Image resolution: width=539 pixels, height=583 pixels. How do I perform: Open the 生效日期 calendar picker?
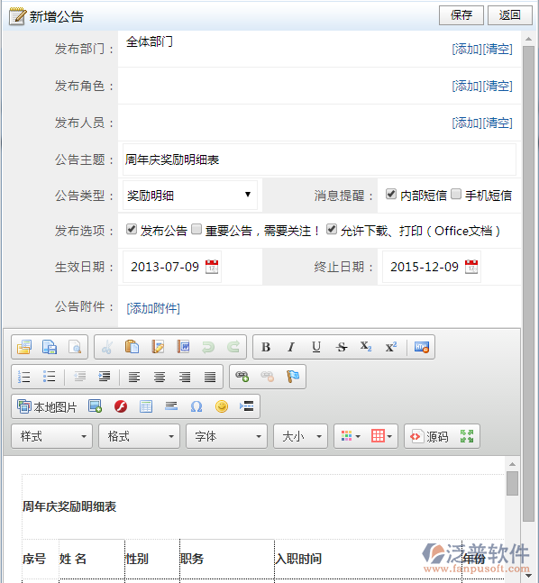(212, 267)
